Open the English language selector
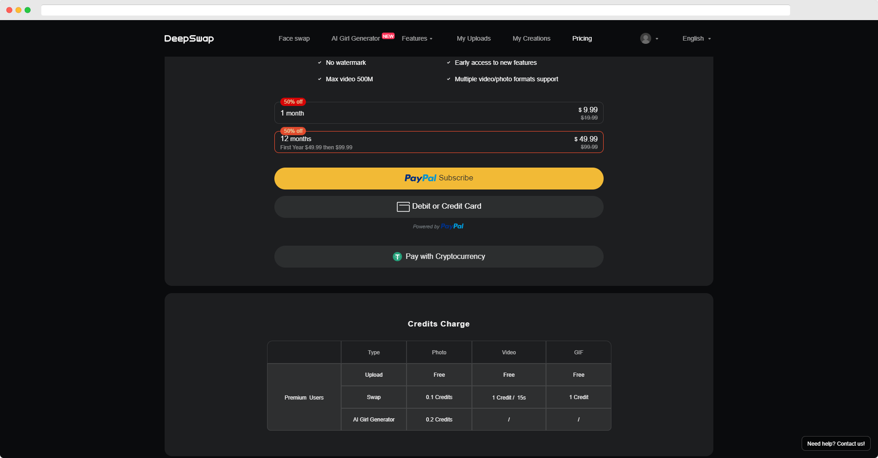 click(696, 38)
